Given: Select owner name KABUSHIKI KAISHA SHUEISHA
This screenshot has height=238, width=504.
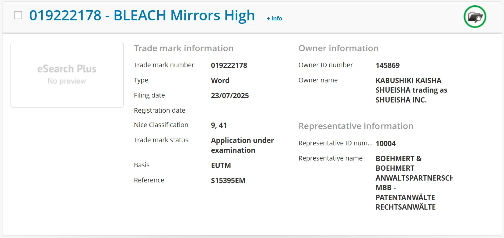Looking at the screenshot, I should pyautogui.click(x=411, y=90).
